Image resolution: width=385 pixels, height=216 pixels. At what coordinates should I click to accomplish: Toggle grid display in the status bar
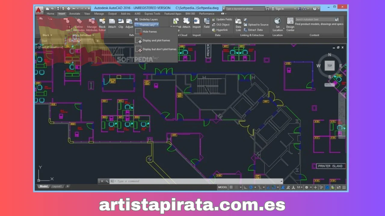(231, 187)
